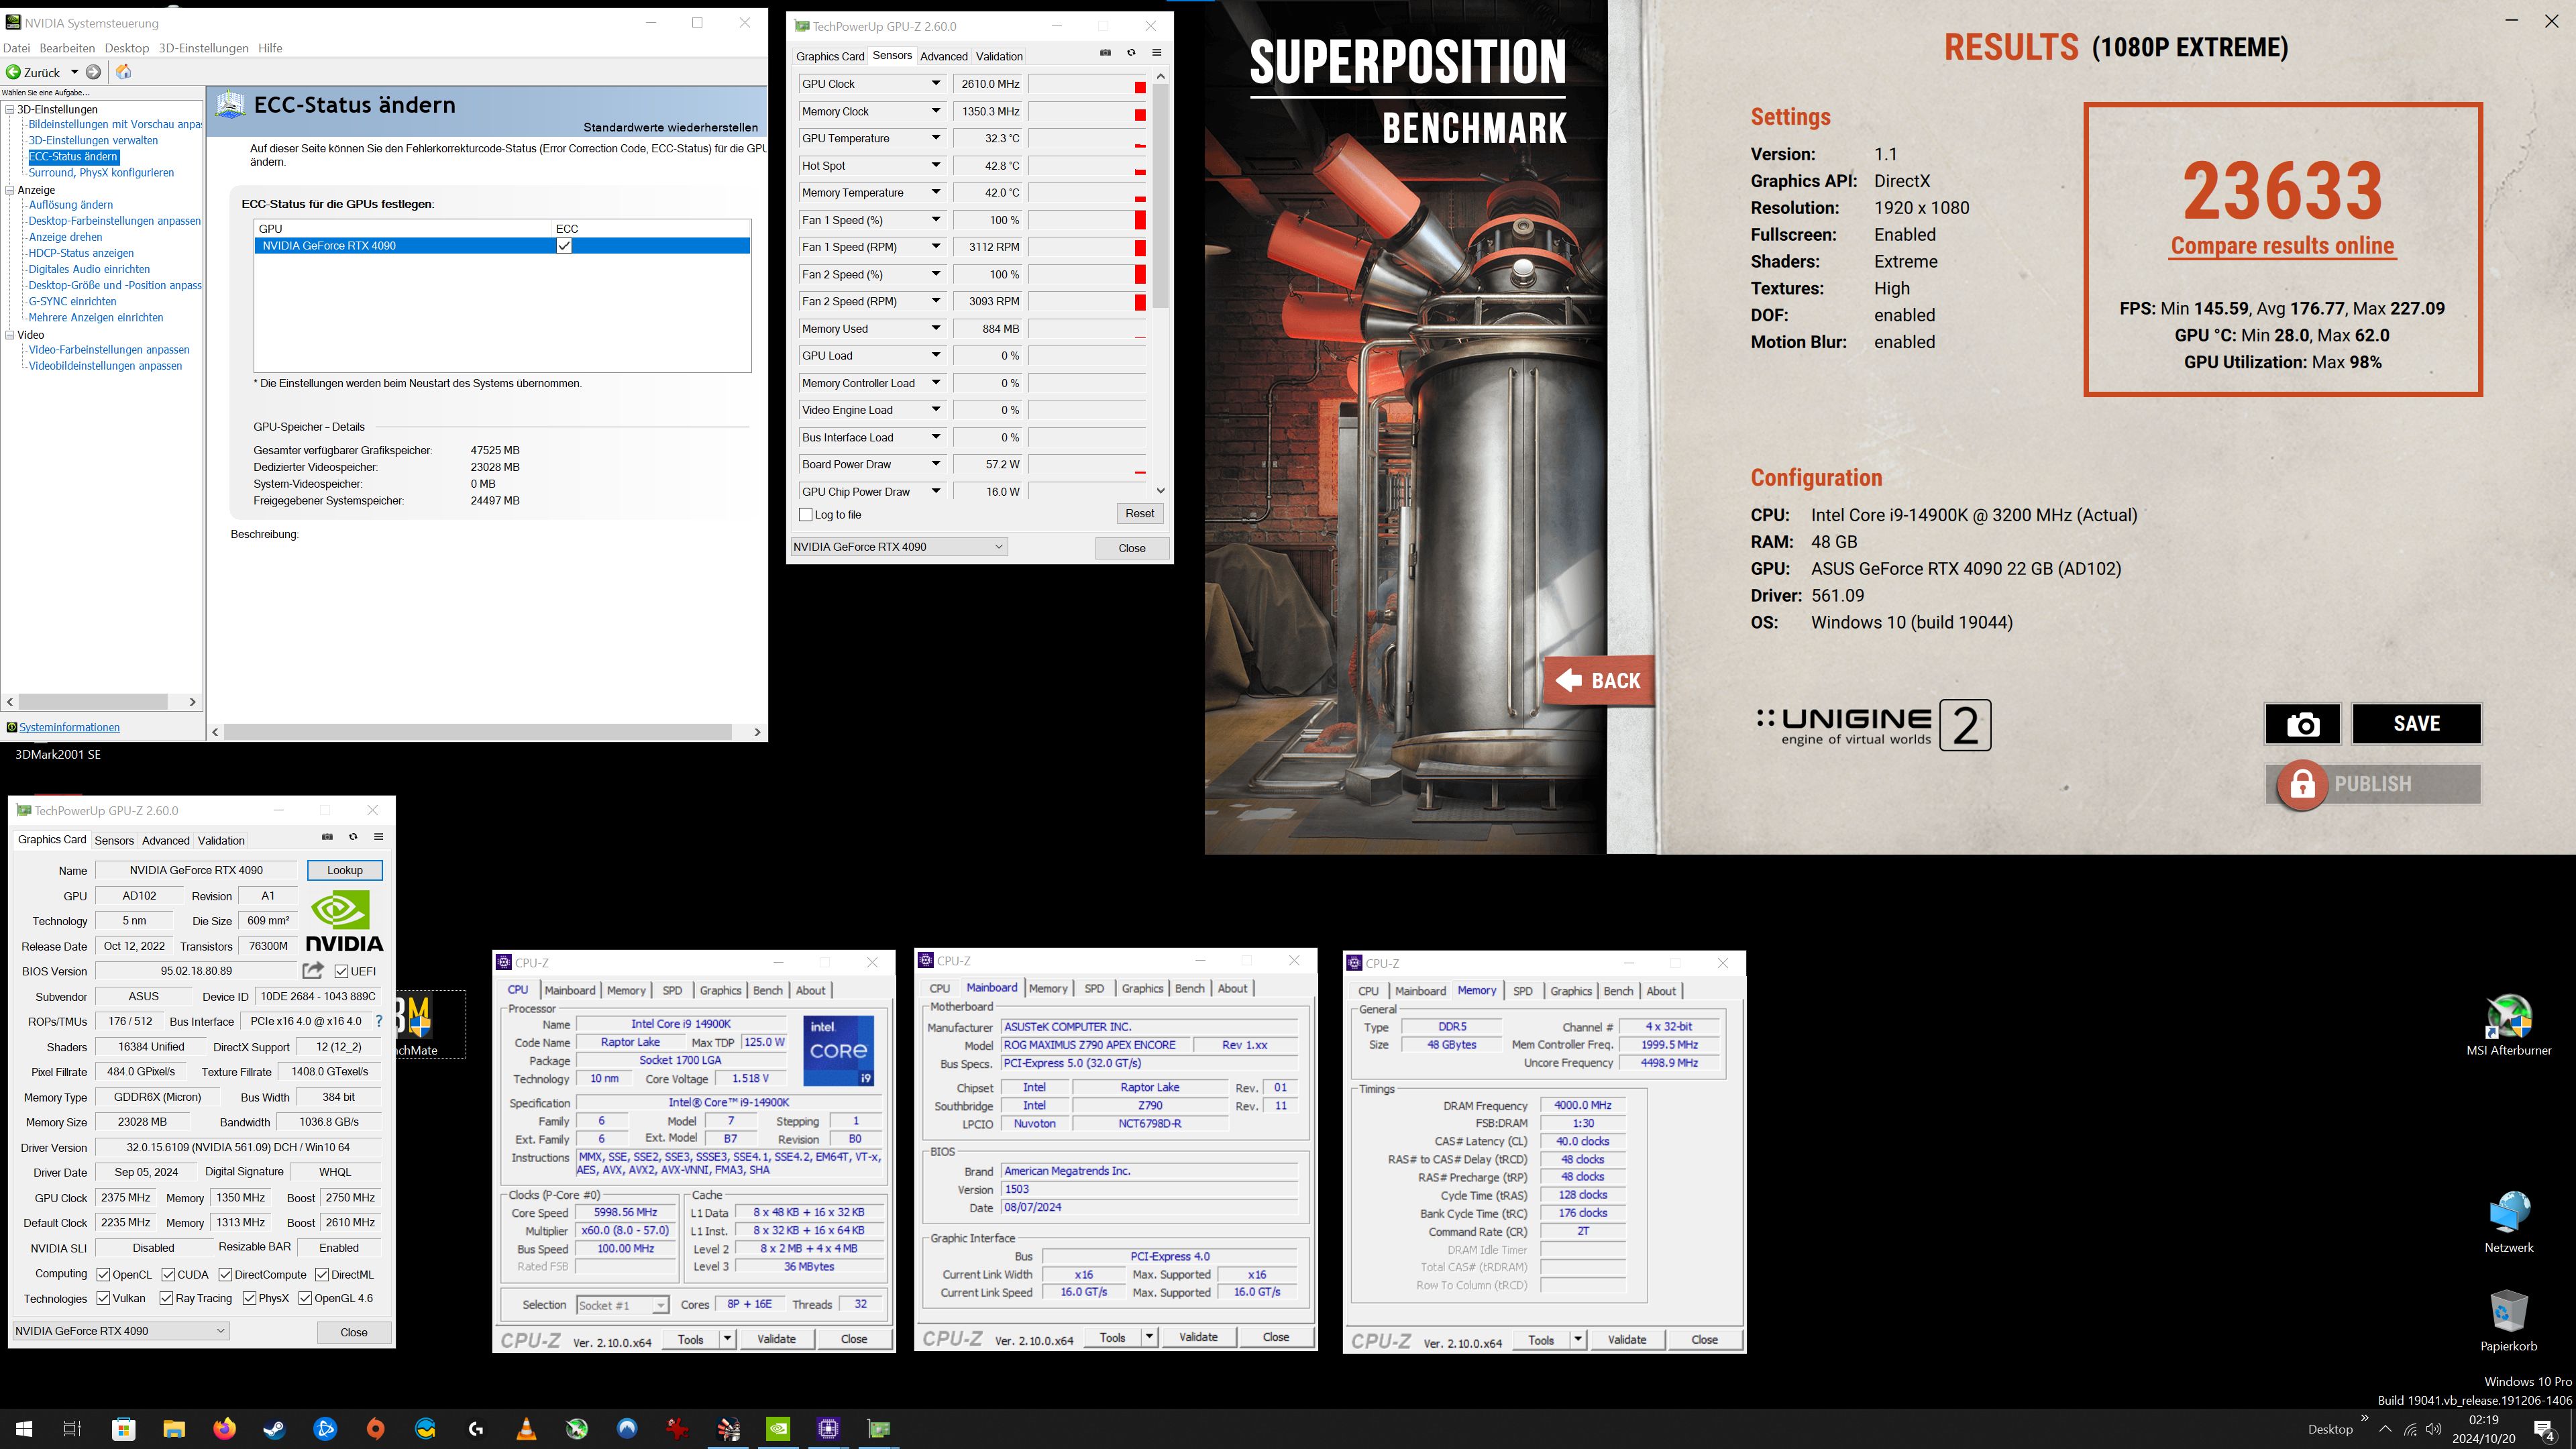Click GPU-Z Sensors window screenshot camera icon
Screen dimensions: 2576x1449
tap(1105, 53)
